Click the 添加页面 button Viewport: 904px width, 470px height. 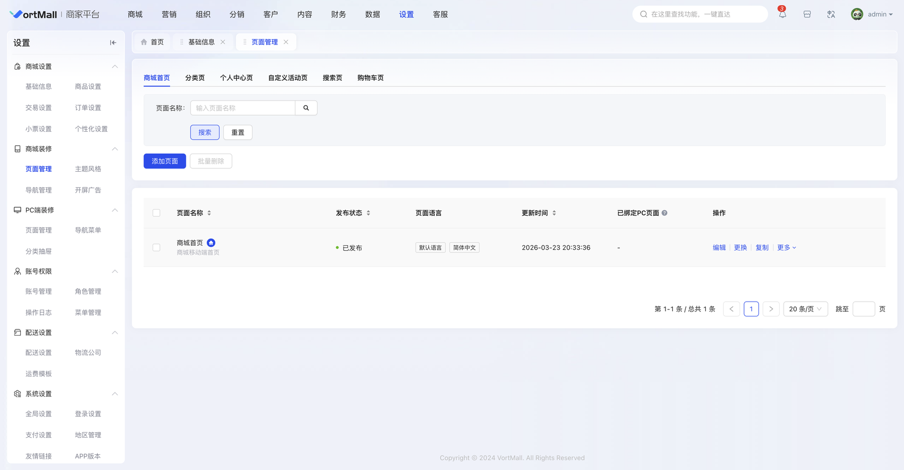(164, 162)
